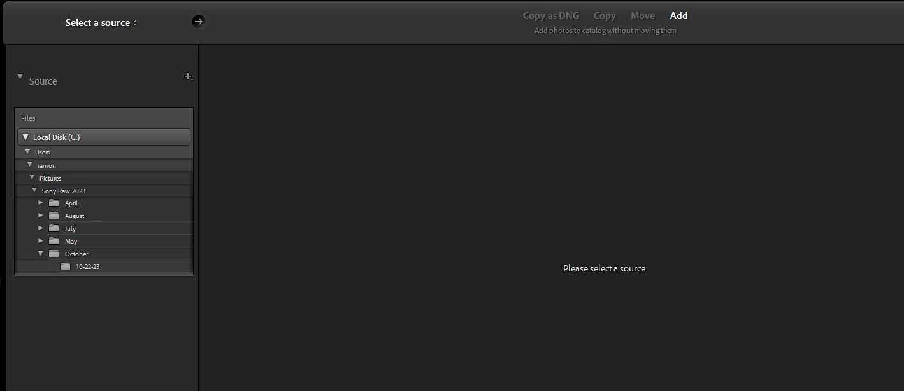Click the August folder icon
The width and height of the screenshot is (904, 391).
click(x=54, y=216)
